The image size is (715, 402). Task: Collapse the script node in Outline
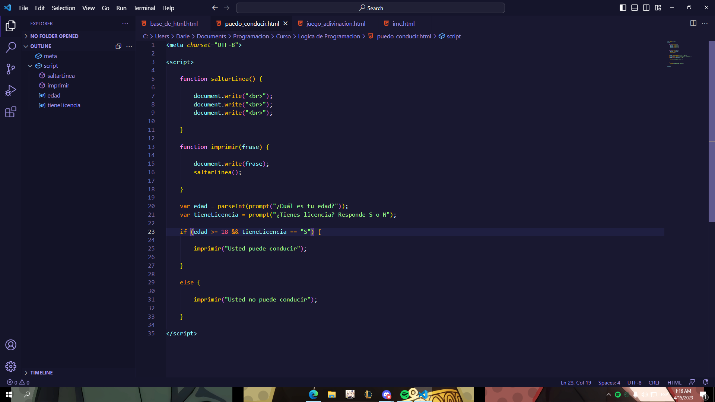pos(30,66)
